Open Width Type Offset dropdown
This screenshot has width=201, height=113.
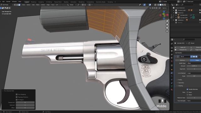coord(194,63)
